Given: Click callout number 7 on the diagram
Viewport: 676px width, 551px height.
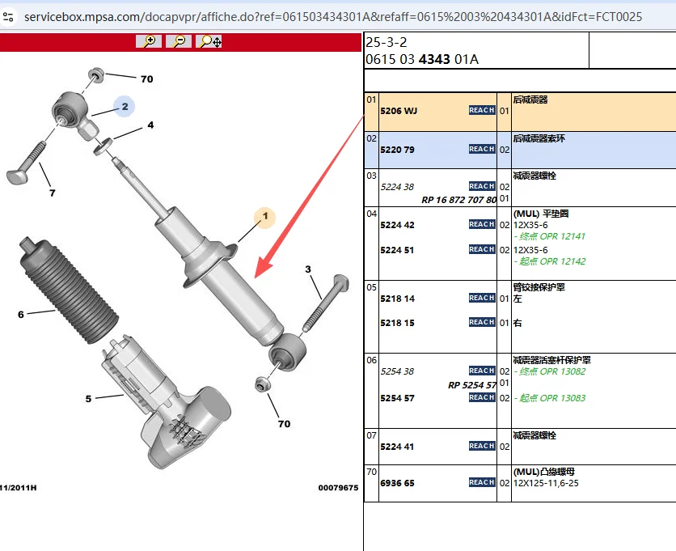Looking at the screenshot, I should coord(53,193).
